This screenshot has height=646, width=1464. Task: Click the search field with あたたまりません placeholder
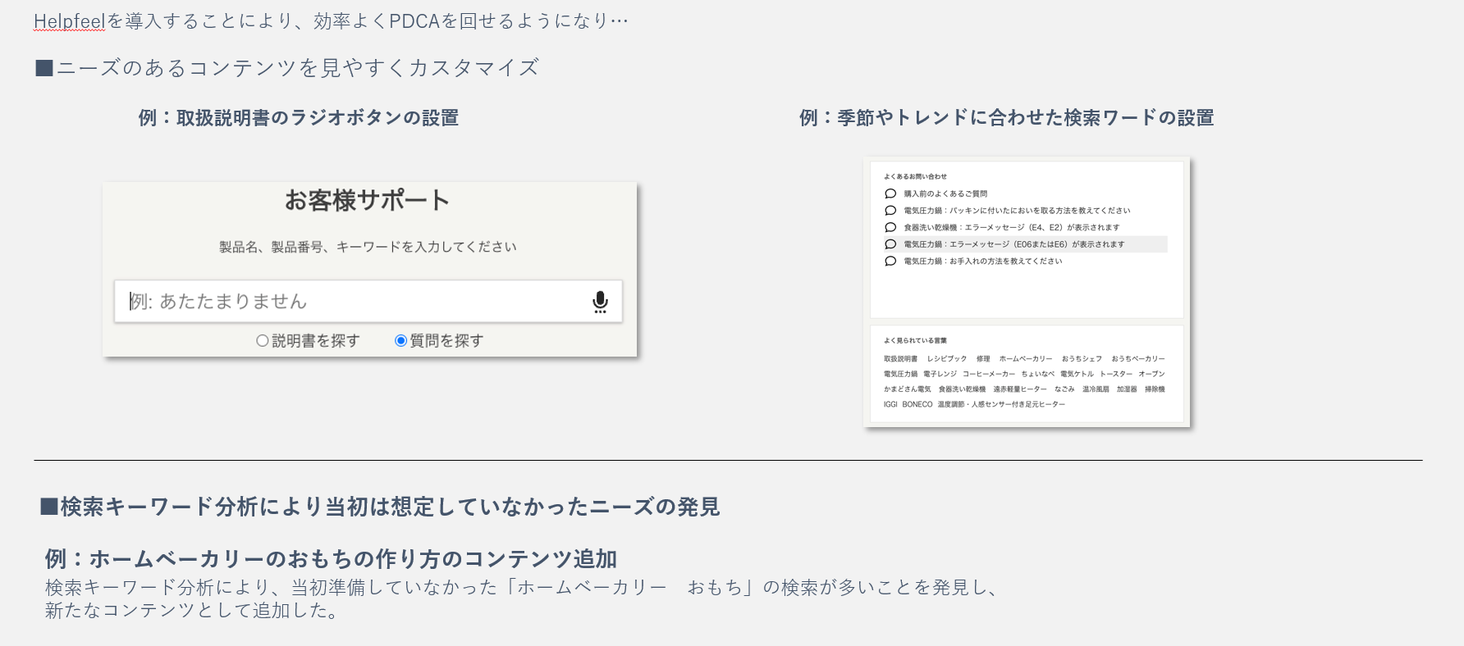(x=353, y=302)
